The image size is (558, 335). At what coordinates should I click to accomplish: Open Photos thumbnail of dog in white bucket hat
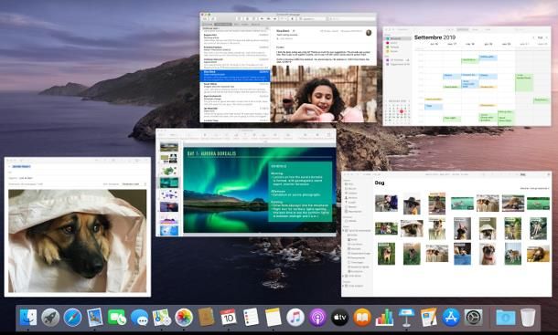(488, 228)
